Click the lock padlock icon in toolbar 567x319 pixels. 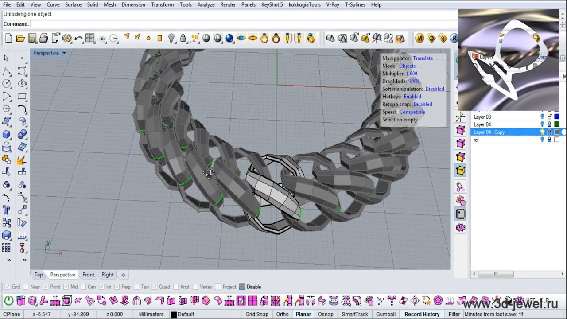(x=183, y=39)
